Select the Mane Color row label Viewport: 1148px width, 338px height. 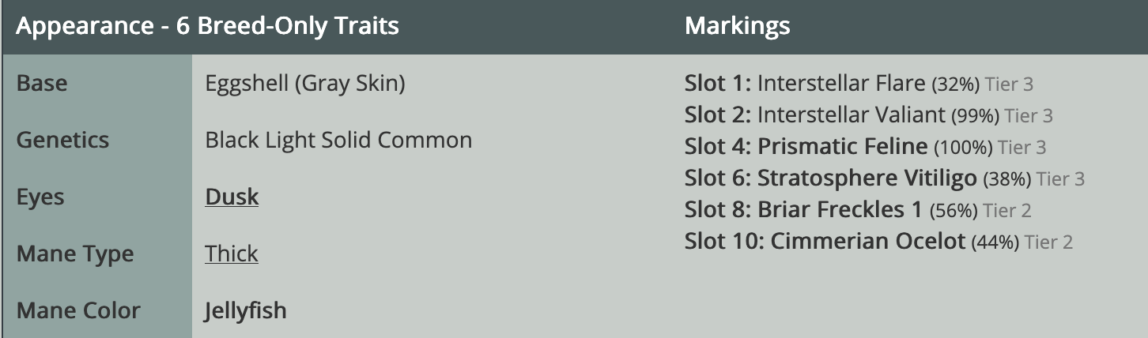(78, 310)
